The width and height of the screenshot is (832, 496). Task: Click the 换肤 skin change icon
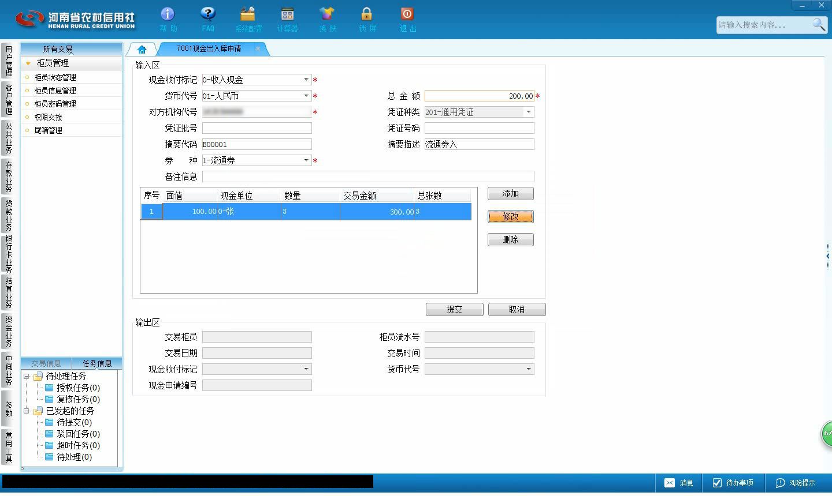pyautogui.click(x=327, y=19)
